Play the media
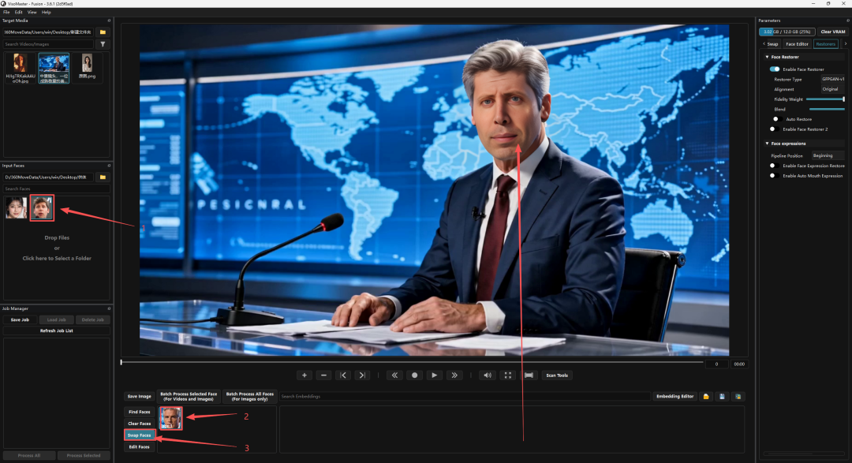 (434, 375)
